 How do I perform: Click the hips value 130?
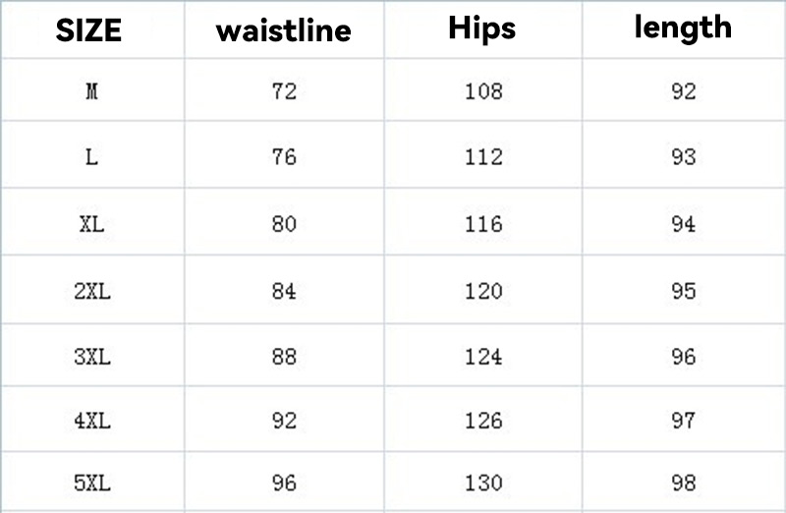click(483, 484)
